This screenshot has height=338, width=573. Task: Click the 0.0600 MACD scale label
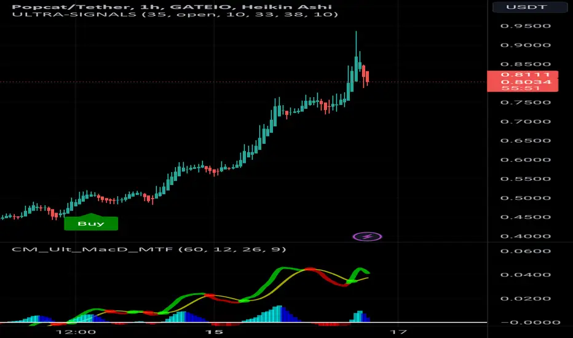click(x=526, y=251)
